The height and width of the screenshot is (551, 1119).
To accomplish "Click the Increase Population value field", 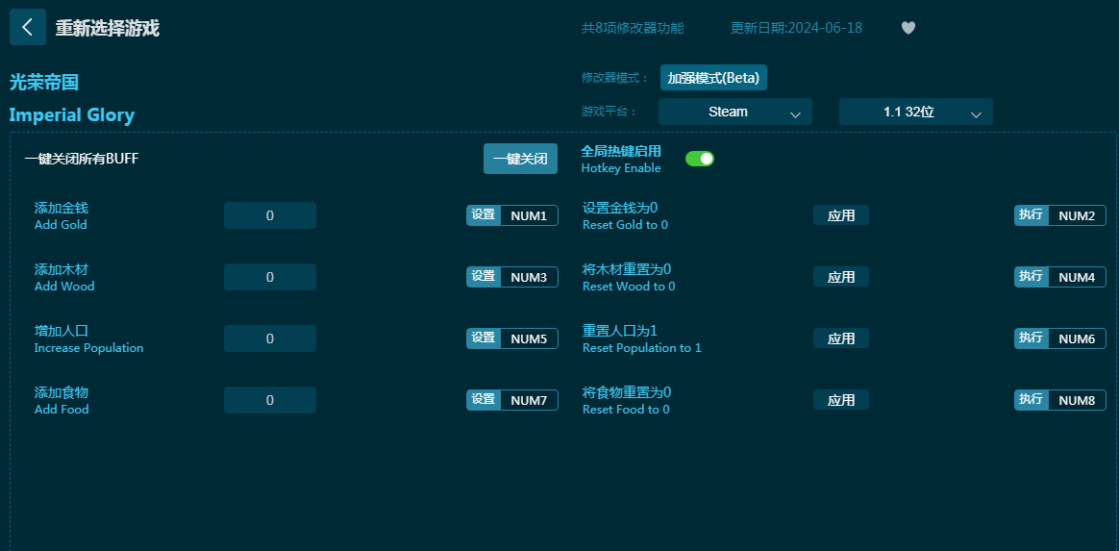I will point(270,338).
